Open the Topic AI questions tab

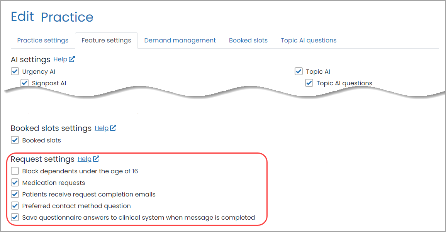click(309, 40)
